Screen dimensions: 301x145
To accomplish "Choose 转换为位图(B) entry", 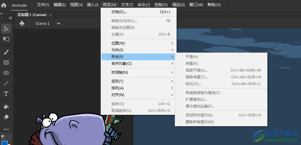I will (138, 28).
